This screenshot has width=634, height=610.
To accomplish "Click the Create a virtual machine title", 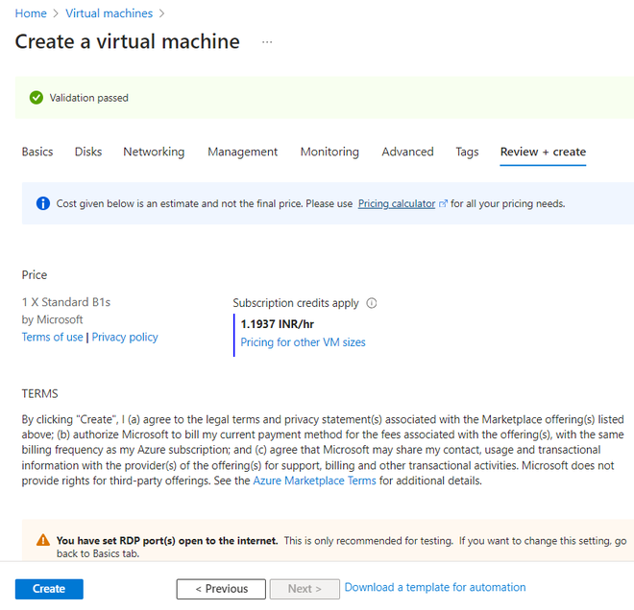I will (128, 41).
